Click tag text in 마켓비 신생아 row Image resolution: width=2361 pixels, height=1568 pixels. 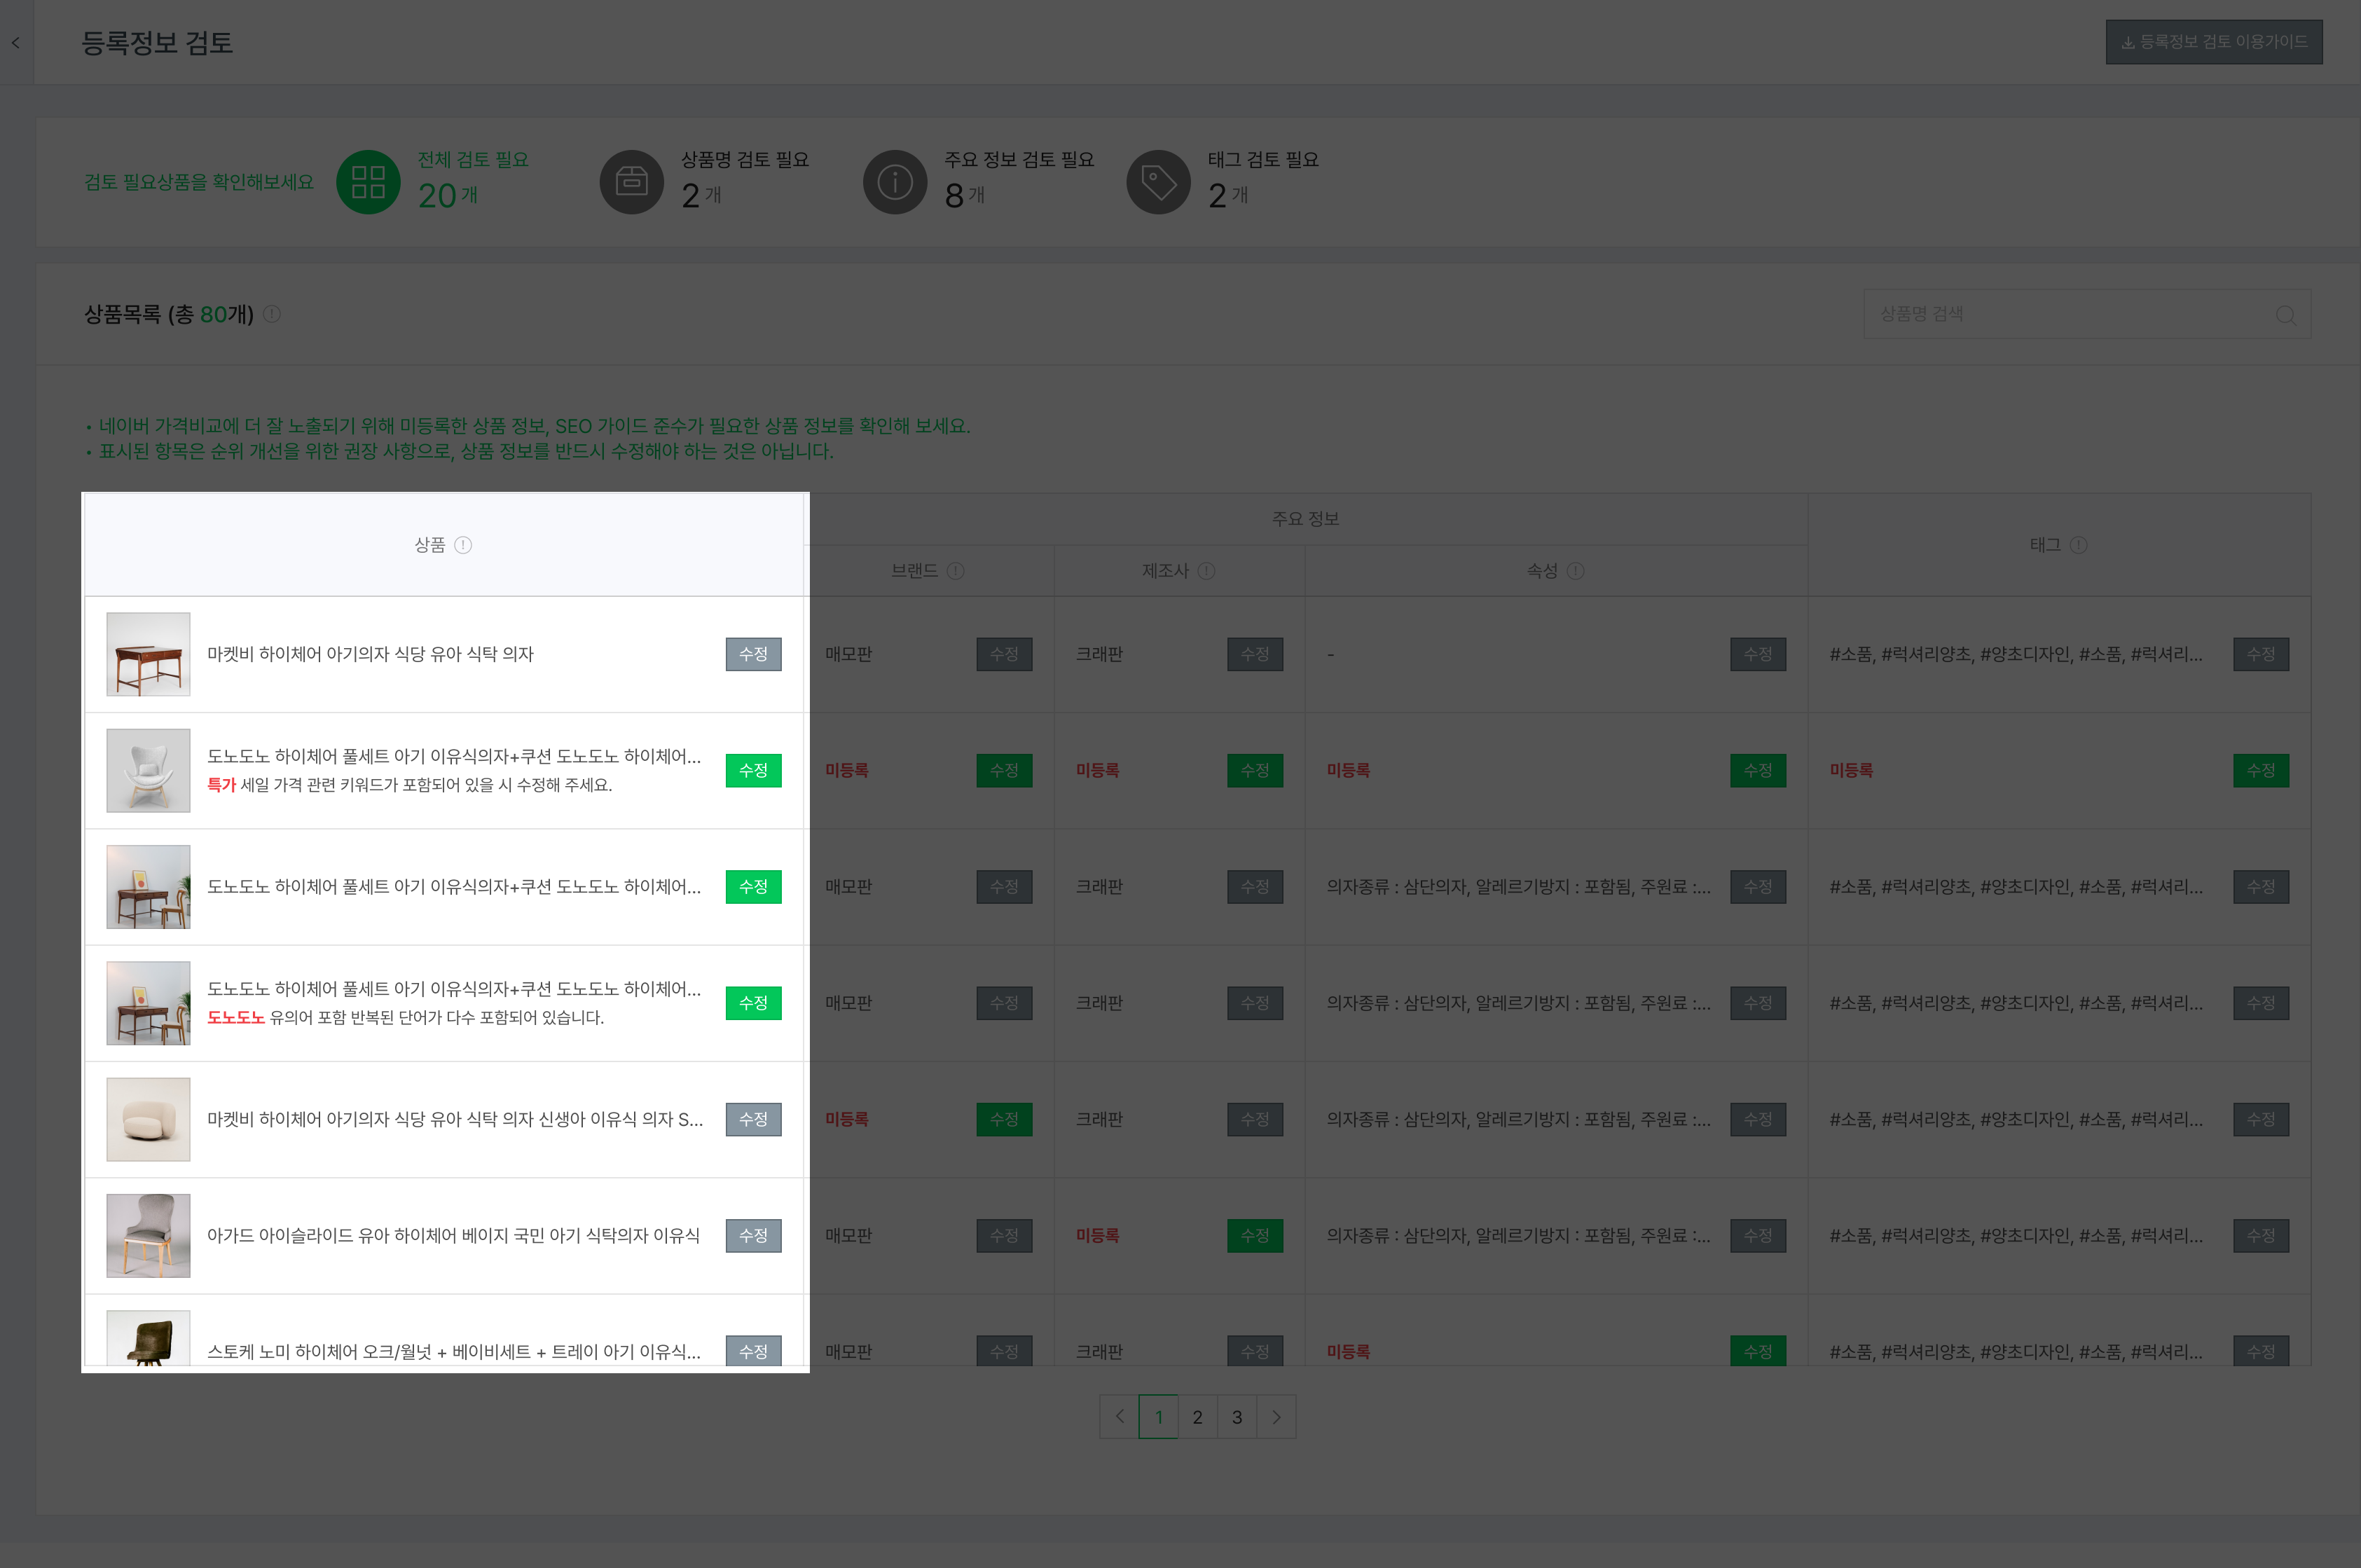pos(2016,1119)
